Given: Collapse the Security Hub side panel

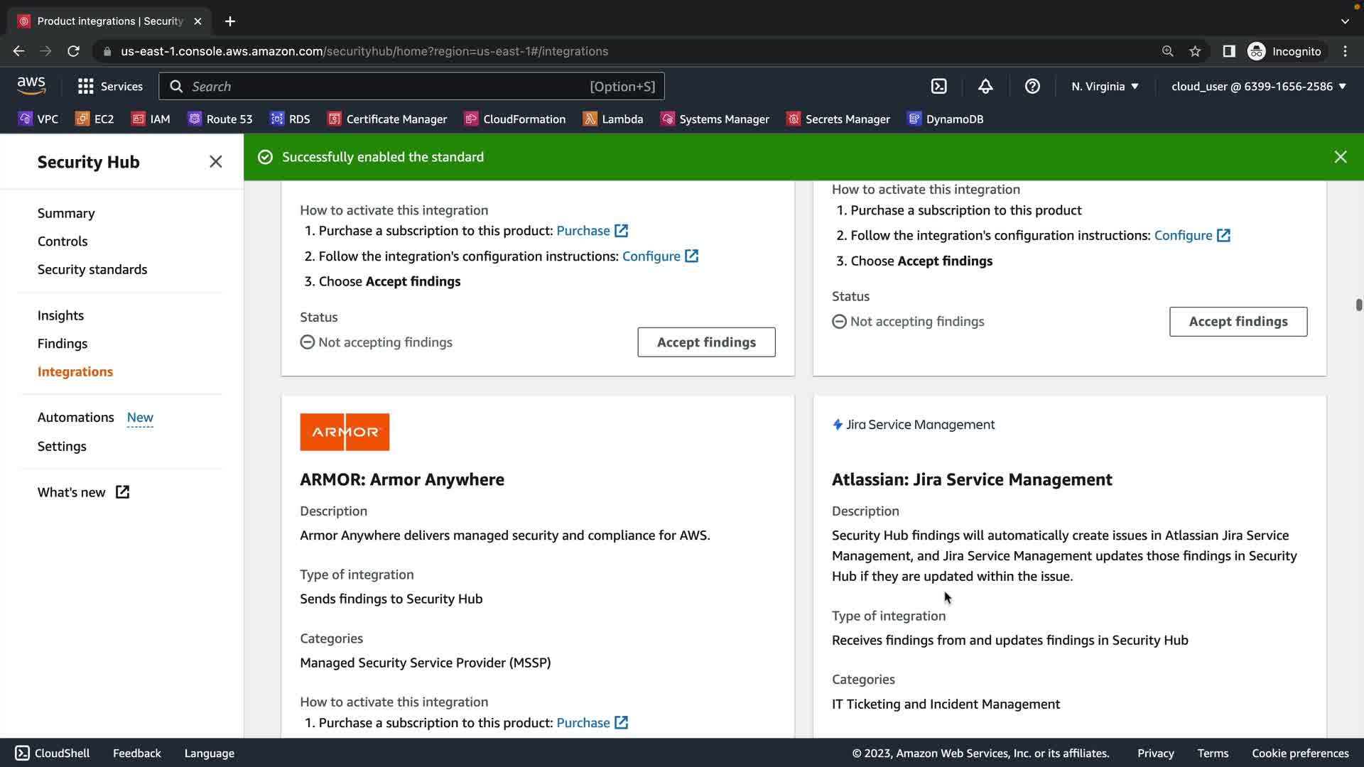Looking at the screenshot, I should pyautogui.click(x=216, y=162).
